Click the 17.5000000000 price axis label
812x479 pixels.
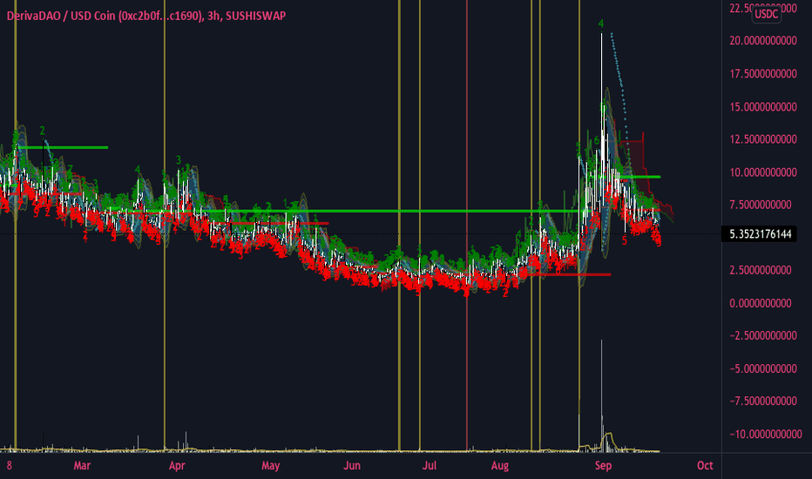click(x=763, y=74)
